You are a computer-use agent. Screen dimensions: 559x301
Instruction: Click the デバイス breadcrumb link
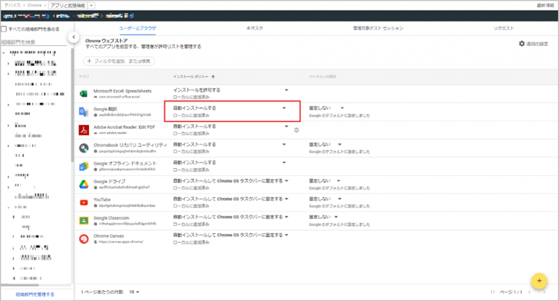pos(13,5)
